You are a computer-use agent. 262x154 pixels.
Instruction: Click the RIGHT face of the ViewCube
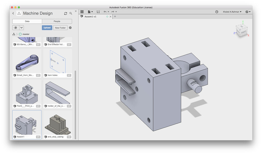[x=244, y=32]
